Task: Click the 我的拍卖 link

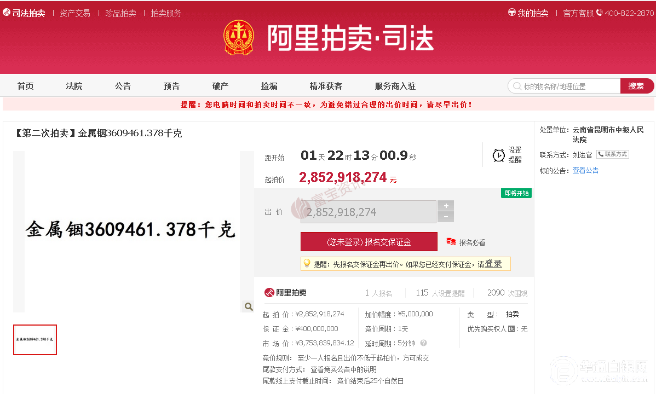Action: [x=533, y=13]
